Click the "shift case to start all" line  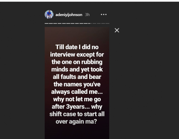(77, 114)
